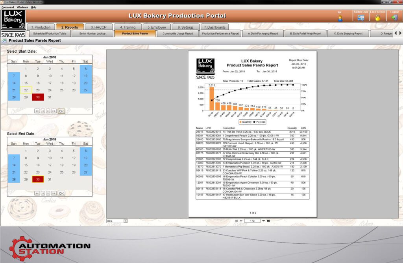The width and height of the screenshot is (403, 263).
Task: Click the Logout icon
Action: [394, 18]
